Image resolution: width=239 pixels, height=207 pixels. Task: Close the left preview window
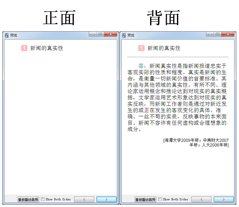pos(111,34)
